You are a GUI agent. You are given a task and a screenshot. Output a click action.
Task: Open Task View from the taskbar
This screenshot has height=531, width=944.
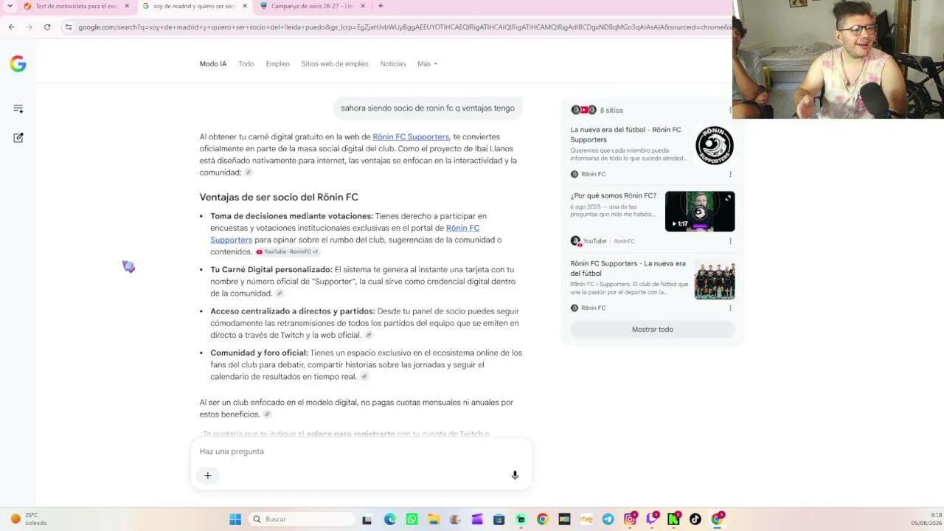(x=367, y=519)
